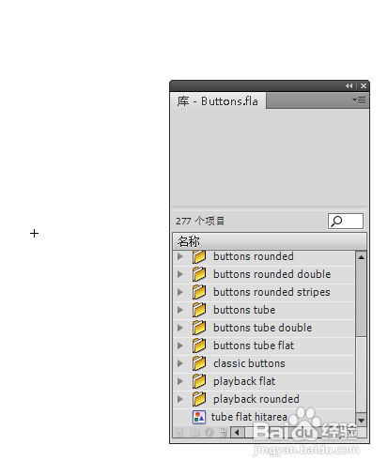Select the 'buttons rounded double' item label
The image size is (388, 476).
(272, 274)
